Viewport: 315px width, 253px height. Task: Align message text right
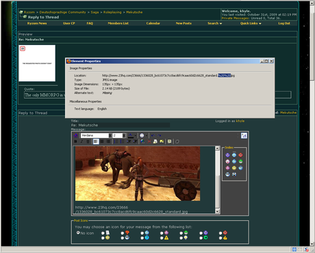point(108,142)
